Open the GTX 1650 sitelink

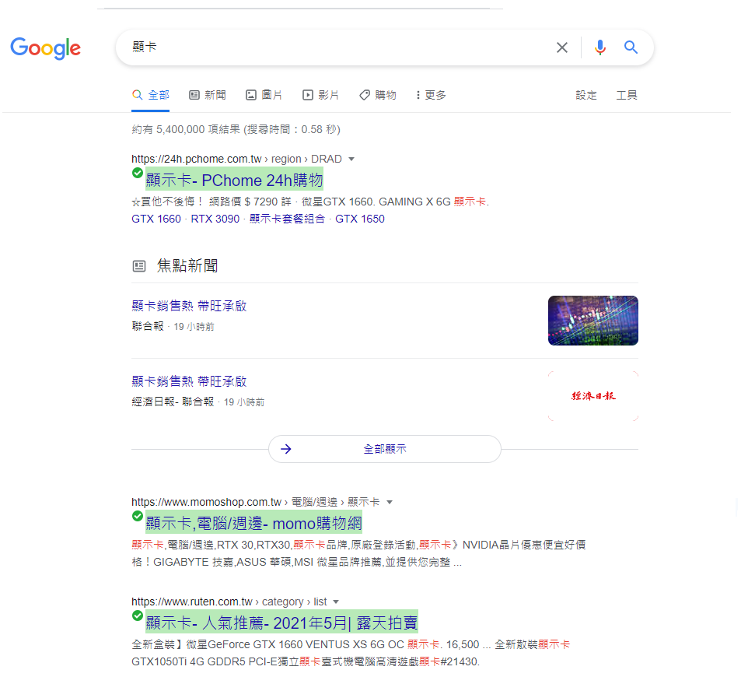360,219
